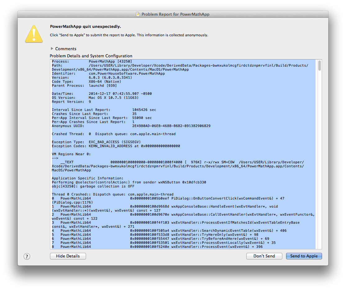This screenshot has width=346, height=290.
Task: Click the 'VM Regions Near 0:' line
Action: (x=71, y=154)
